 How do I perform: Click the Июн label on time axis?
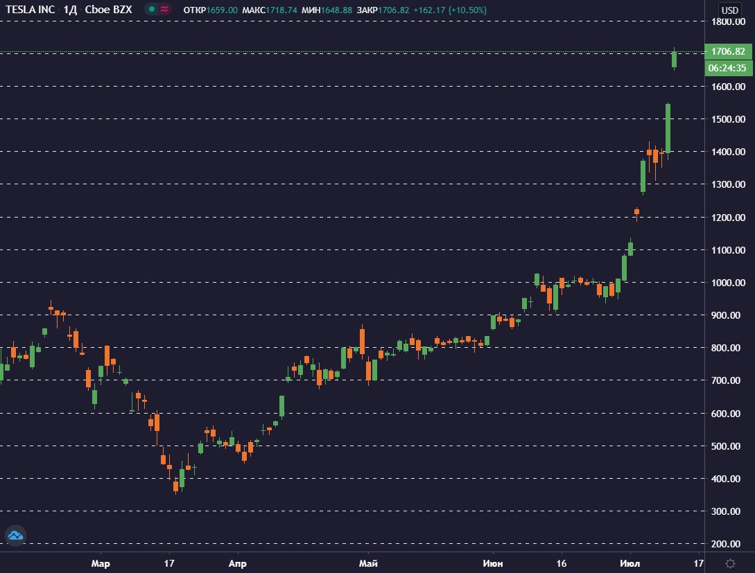point(493,563)
